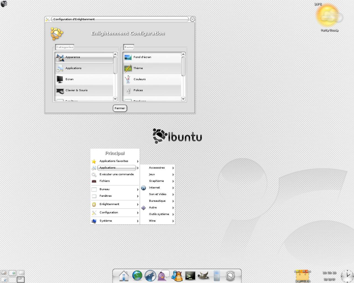Click the highlighted Applications entry in the Principal menu
Screen dimensions: 354x283
click(x=115, y=168)
